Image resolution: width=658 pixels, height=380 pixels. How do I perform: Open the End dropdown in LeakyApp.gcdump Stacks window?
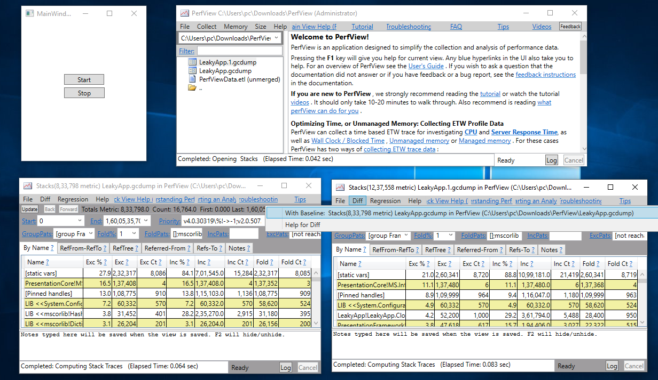click(146, 221)
